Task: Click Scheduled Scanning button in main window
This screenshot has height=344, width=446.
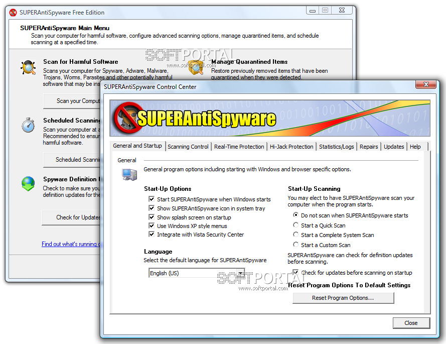Action: point(72,160)
